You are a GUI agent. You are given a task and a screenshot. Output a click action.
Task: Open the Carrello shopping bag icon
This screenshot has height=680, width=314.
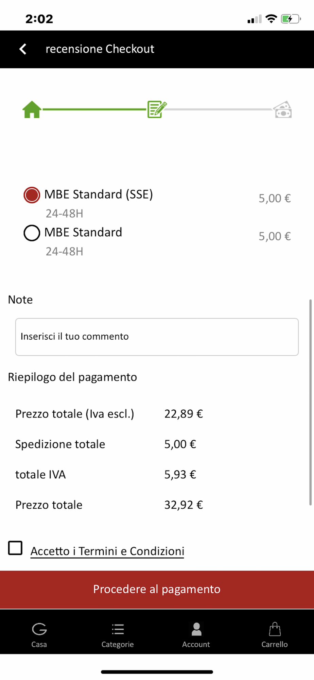tap(275, 629)
